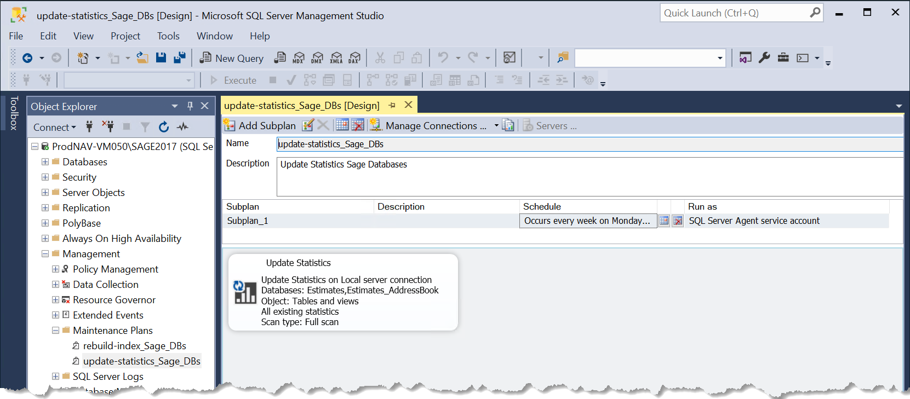Click 'Occurs every week on Monday...' schedule cell

[x=588, y=221]
